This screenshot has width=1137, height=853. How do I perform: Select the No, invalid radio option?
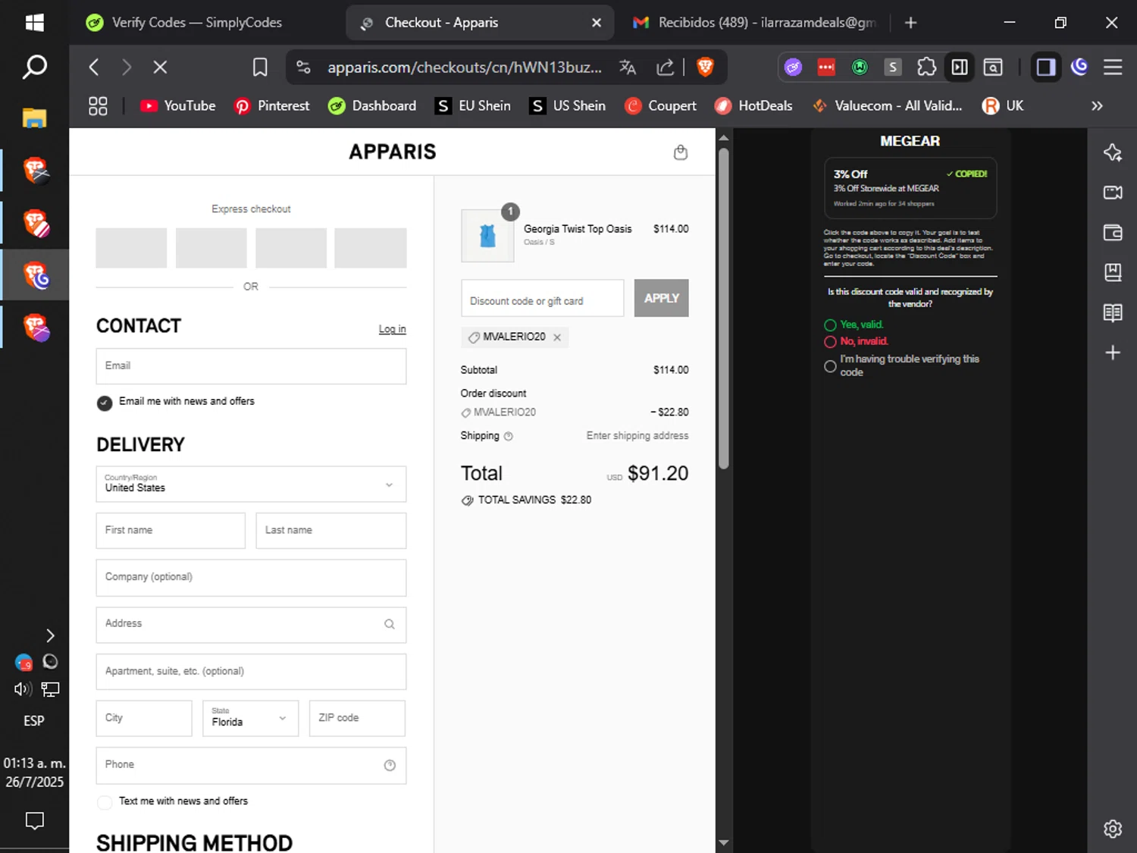pyautogui.click(x=830, y=342)
